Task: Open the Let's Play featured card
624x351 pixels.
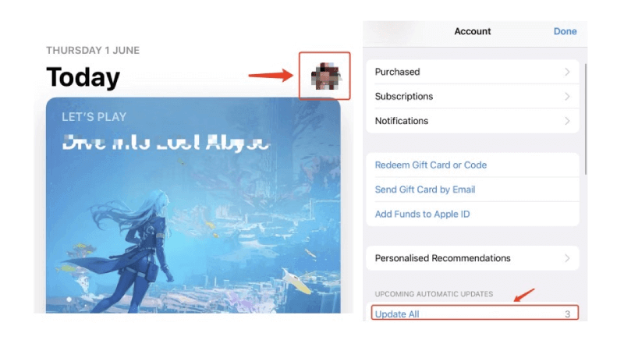Action: [x=193, y=205]
